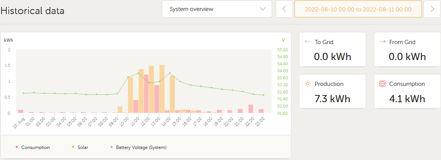Click the 7.3 kWh Production card

pyautogui.click(x=332, y=91)
